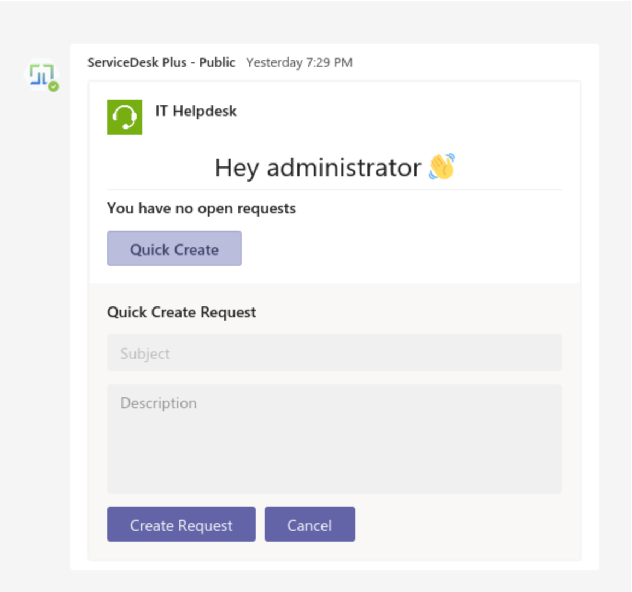The image size is (632, 592).
Task: Click the IT Helpdesk card title
Action: pyautogui.click(x=196, y=111)
